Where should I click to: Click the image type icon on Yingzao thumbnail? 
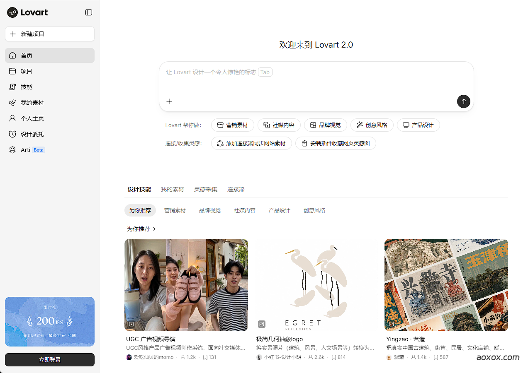click(x=392, y=324)
